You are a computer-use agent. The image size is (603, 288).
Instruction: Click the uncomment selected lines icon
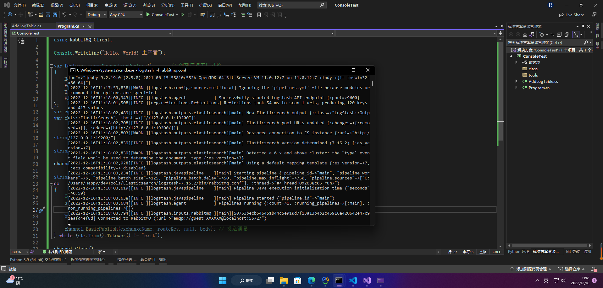[x=250, y=14]
